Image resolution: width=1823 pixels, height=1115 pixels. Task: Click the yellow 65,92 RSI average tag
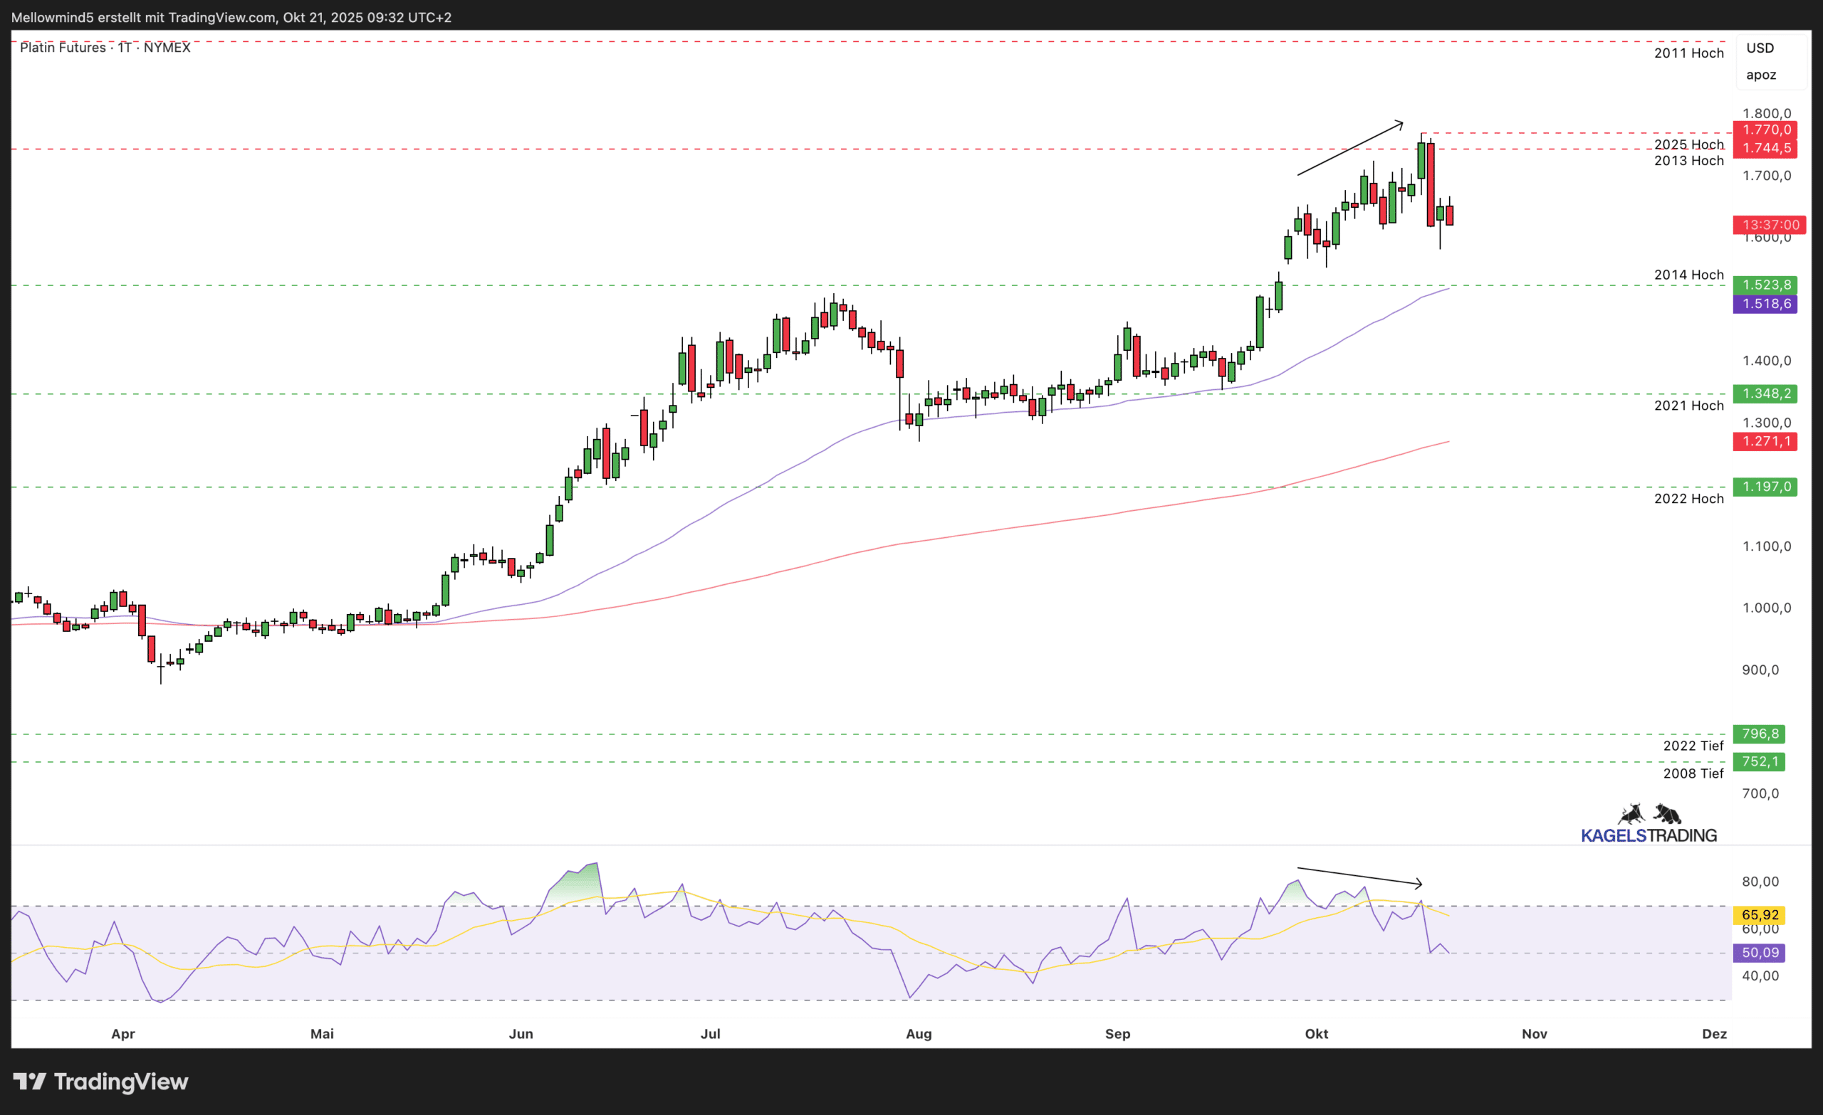[x=1760, y=914]
